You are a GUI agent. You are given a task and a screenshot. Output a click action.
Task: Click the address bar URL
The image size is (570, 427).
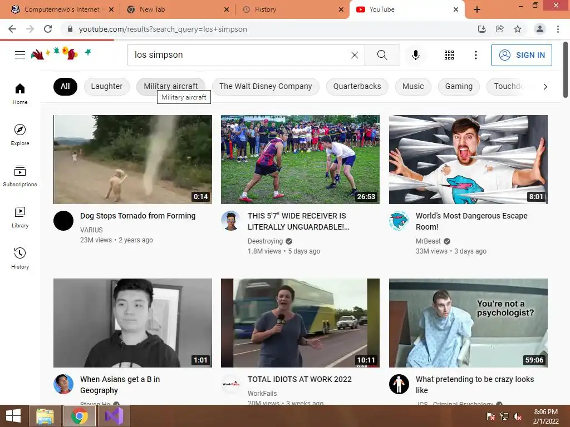click(x=163, y=29)
